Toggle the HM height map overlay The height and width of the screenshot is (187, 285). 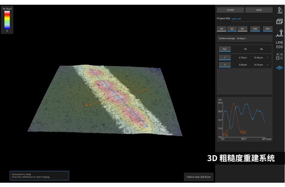coord(255,29)
